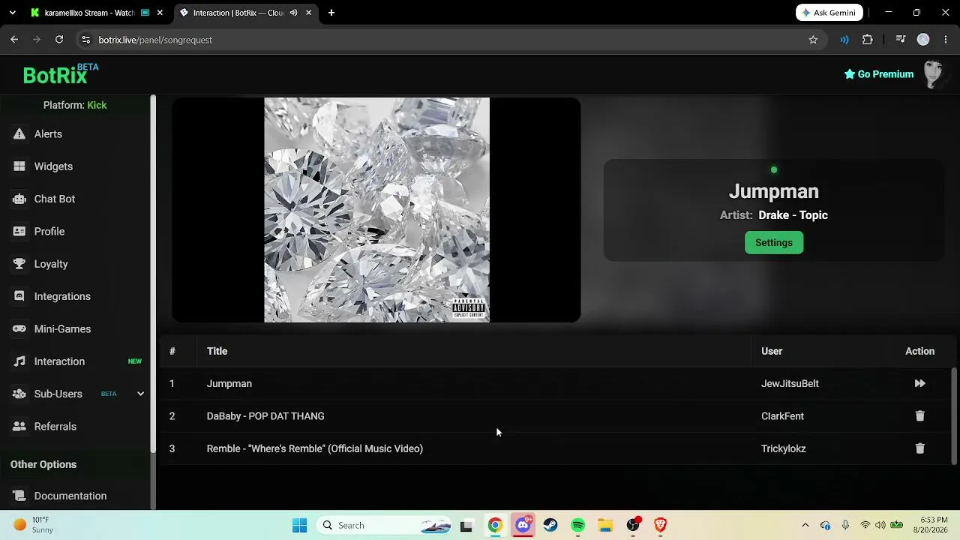Open the media controls icon

901,40
